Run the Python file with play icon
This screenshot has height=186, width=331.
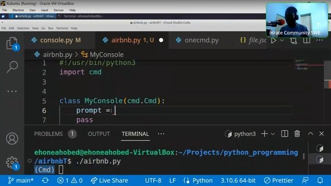(x=274, y=40)
